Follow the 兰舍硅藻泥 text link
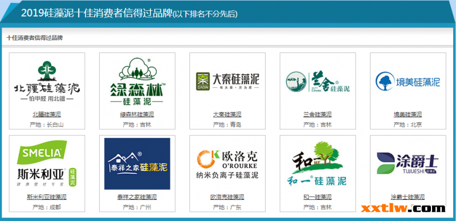The height and width of the screenshot is (221, 456). [317, 114]
